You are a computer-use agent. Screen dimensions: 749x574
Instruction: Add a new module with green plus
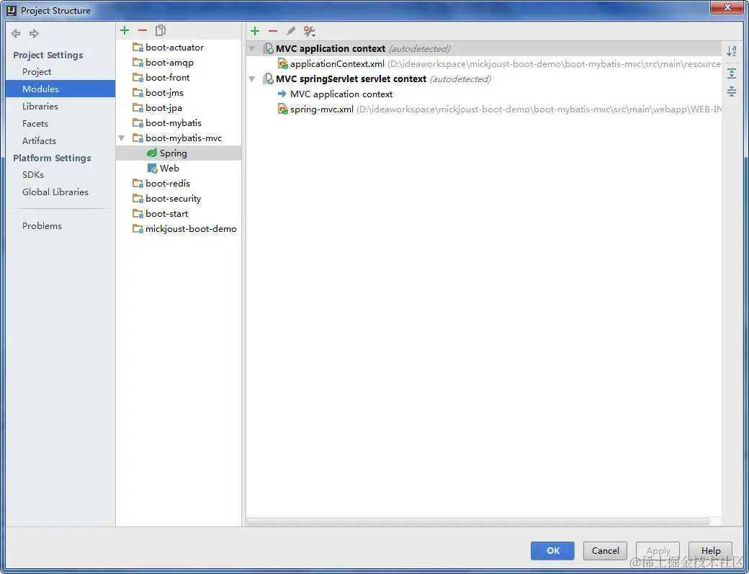coord(125,30)
